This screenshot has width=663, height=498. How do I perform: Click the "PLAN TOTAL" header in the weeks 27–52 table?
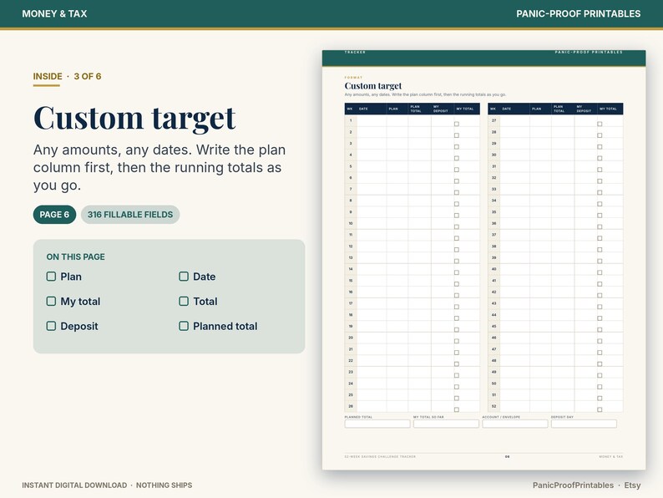559,109
